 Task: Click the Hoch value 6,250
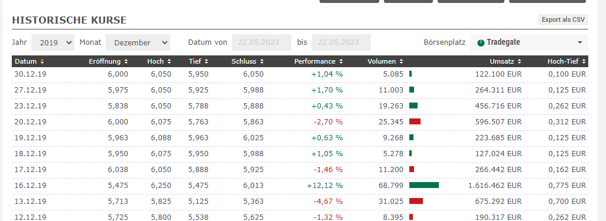coord(161,186)
